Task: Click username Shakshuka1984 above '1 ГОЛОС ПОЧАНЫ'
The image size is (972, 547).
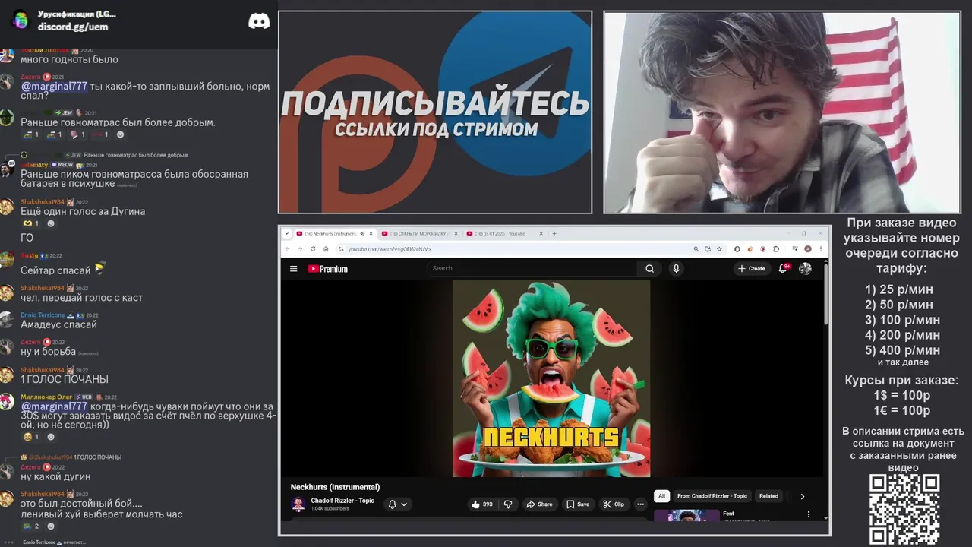Action: (x=42, y=370)
